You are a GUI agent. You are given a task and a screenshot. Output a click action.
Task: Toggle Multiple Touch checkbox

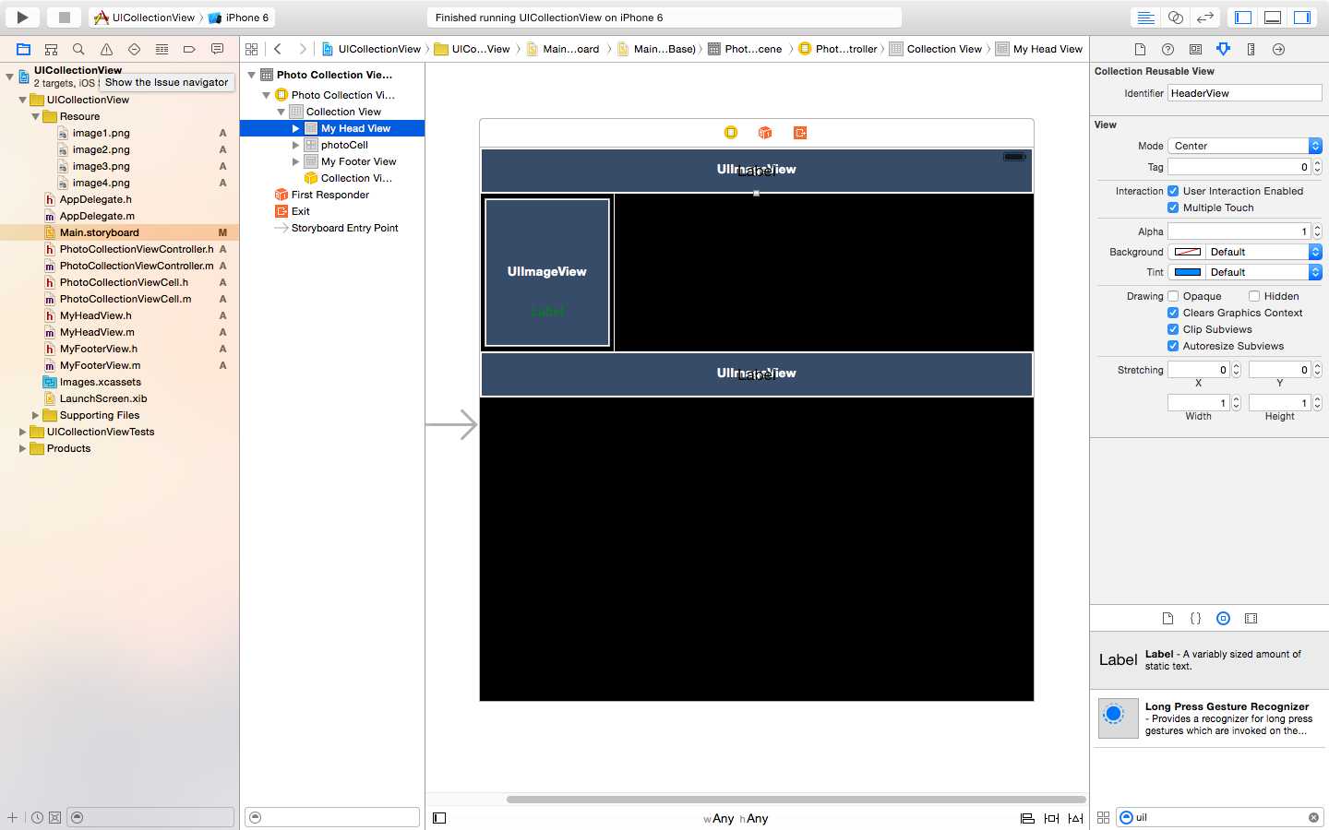(1173, 207)
